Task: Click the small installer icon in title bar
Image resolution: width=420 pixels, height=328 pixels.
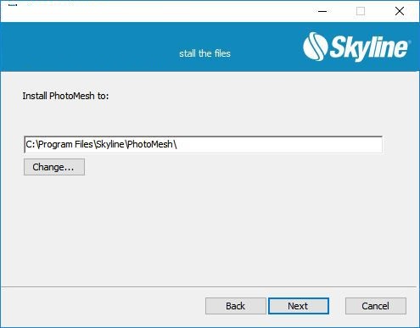Action: pos(13,5)
